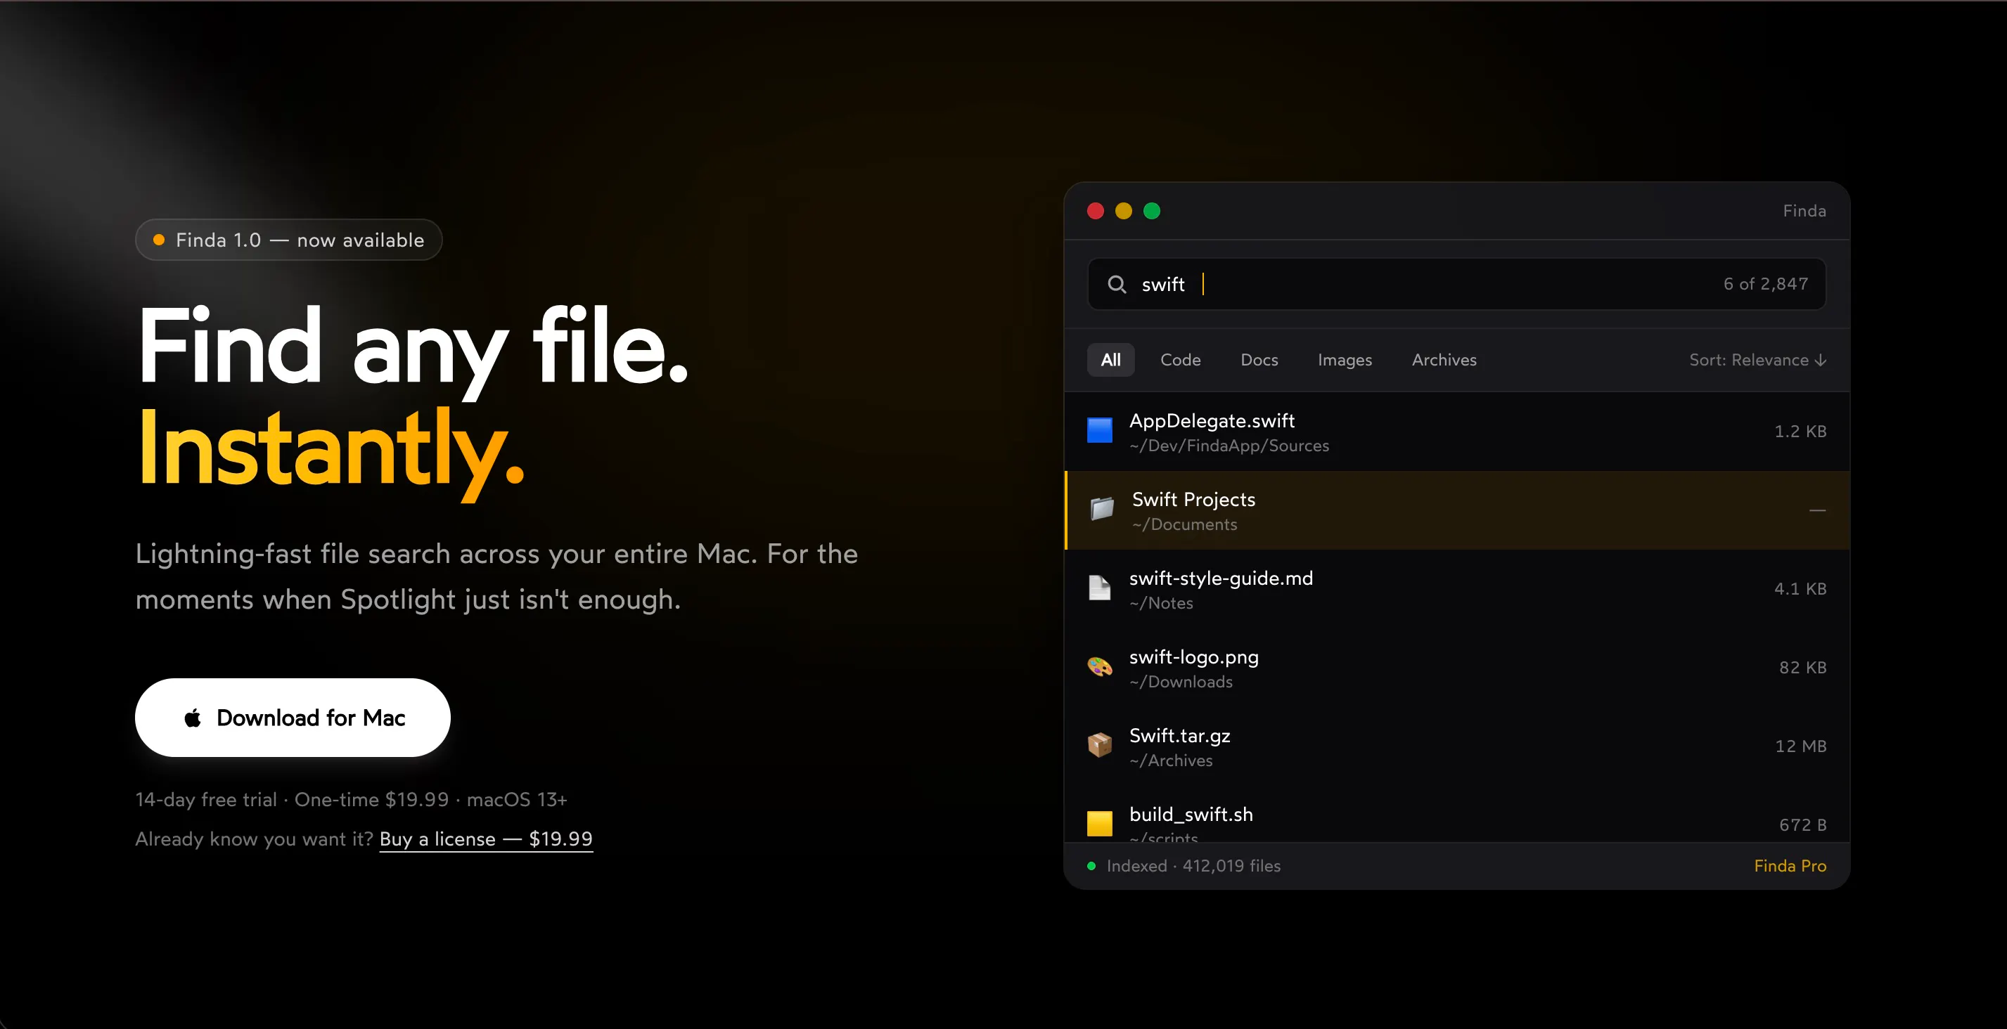Click the 14-day free trial pricing line
The width and height of the screenshot is (2007, 1029).
point(352,800)
